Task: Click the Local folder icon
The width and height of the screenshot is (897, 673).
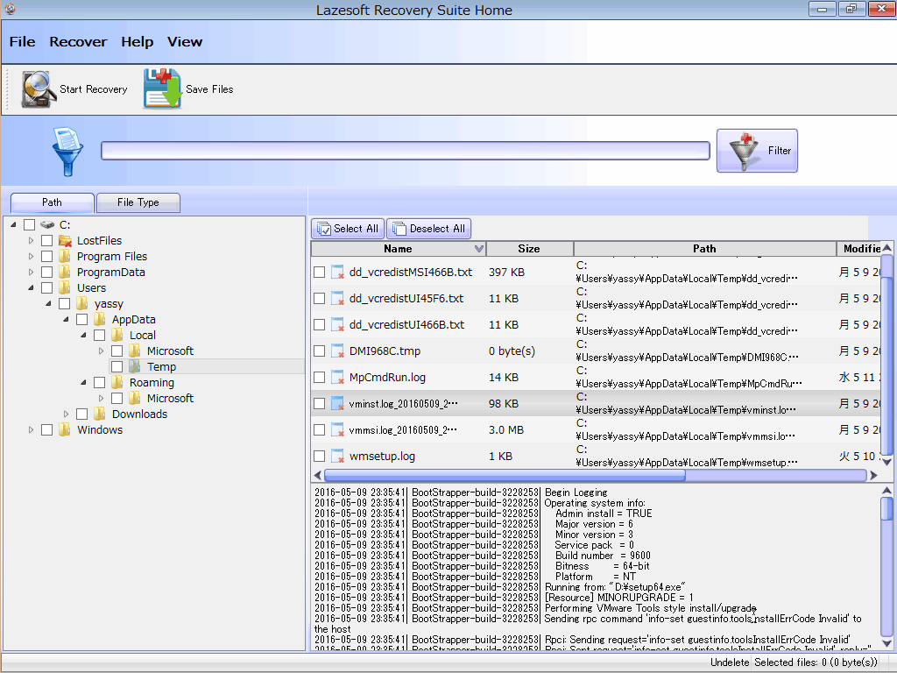Action: click(117, 336)
